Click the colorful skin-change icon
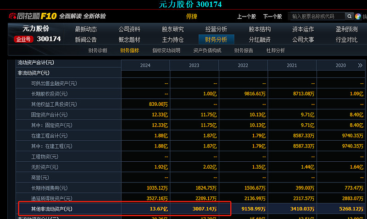 click(x=358, y=16)
